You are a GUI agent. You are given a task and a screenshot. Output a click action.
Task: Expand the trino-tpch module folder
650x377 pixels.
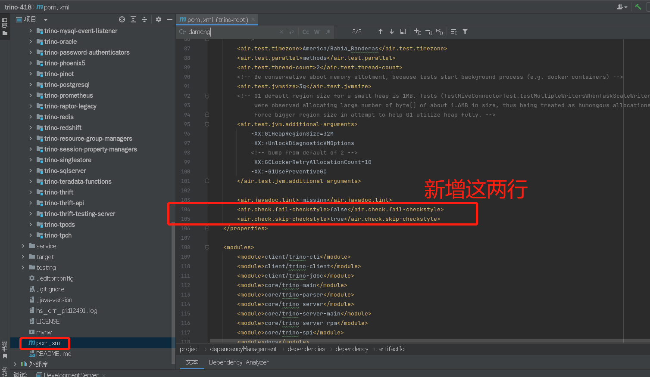pyautogui.click(x=31, y=235)
